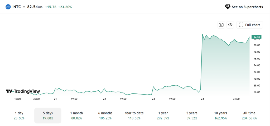Click the Supercharts diamond icon

(228, 7)
